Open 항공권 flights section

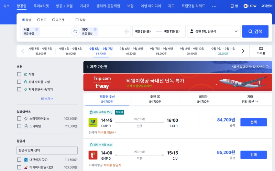click(22, 6)
